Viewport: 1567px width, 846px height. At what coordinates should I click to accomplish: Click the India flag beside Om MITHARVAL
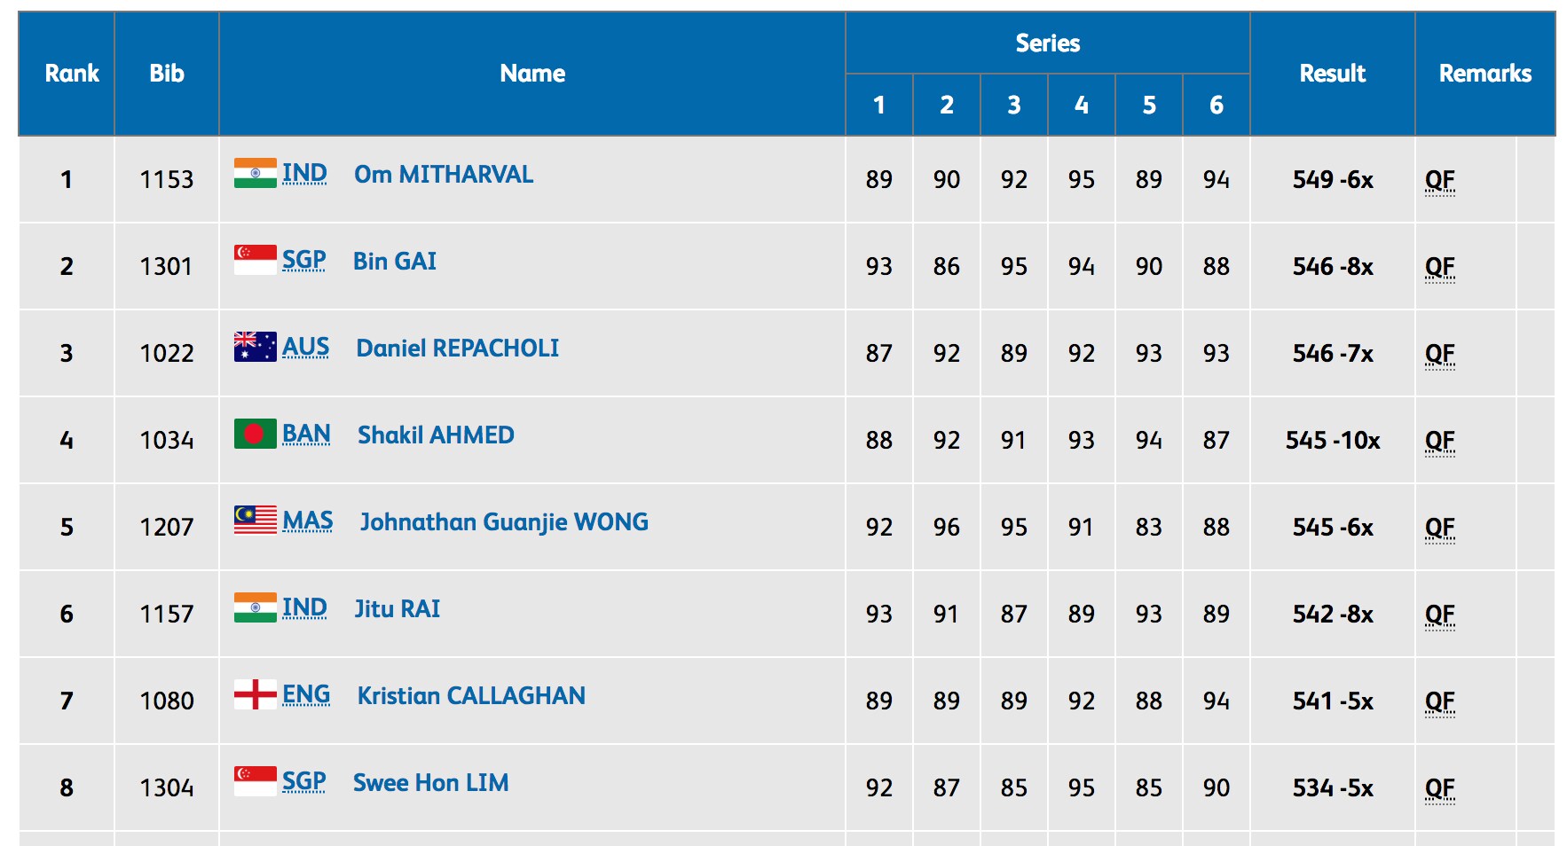click(255, 173)
